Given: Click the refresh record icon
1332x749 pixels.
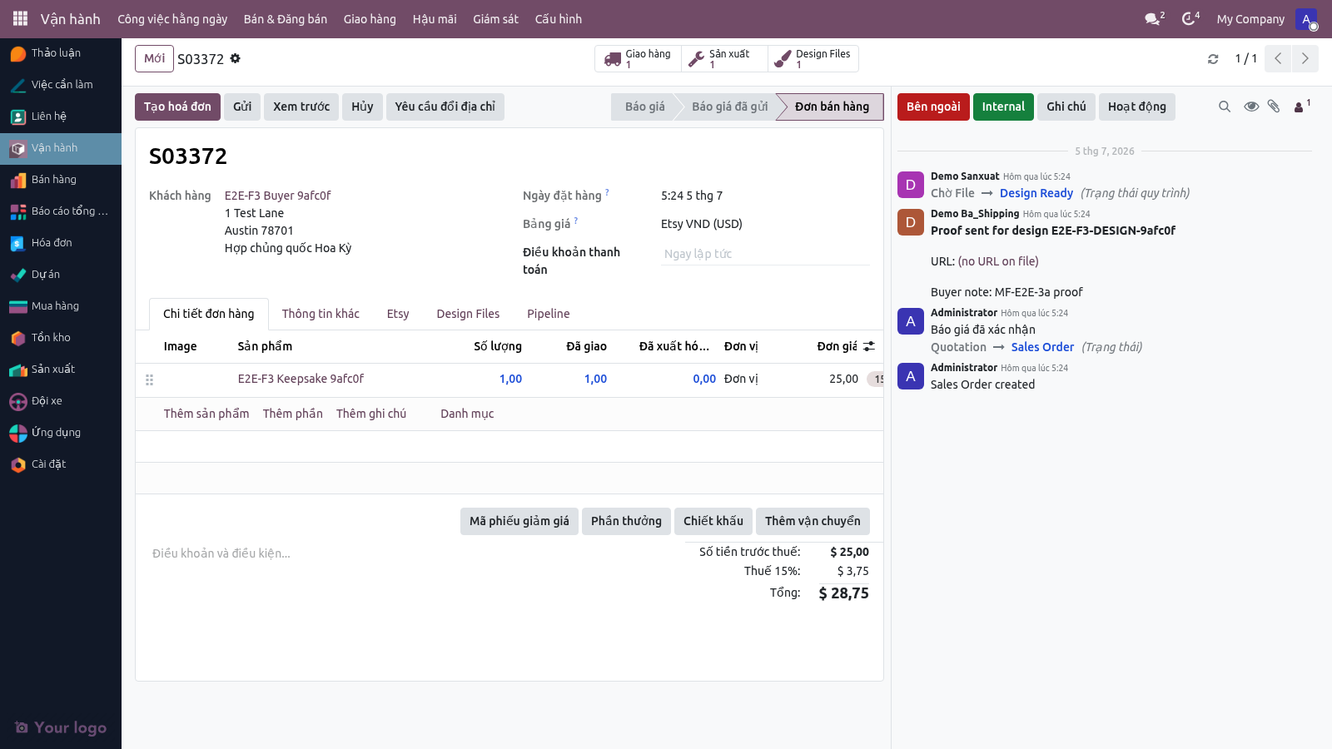Looking at the screenshot, I should tap(1213, 59).
